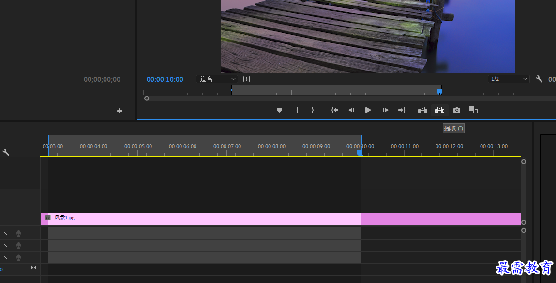Click the In point bracket in program monitor

[232, 91]
